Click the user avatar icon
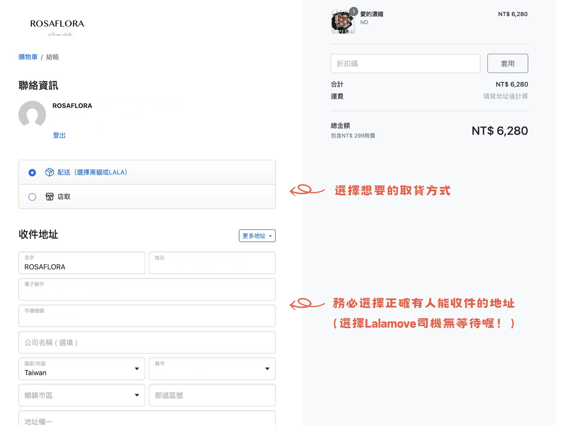This screenshot has height=435, width=568. point(32,114)
